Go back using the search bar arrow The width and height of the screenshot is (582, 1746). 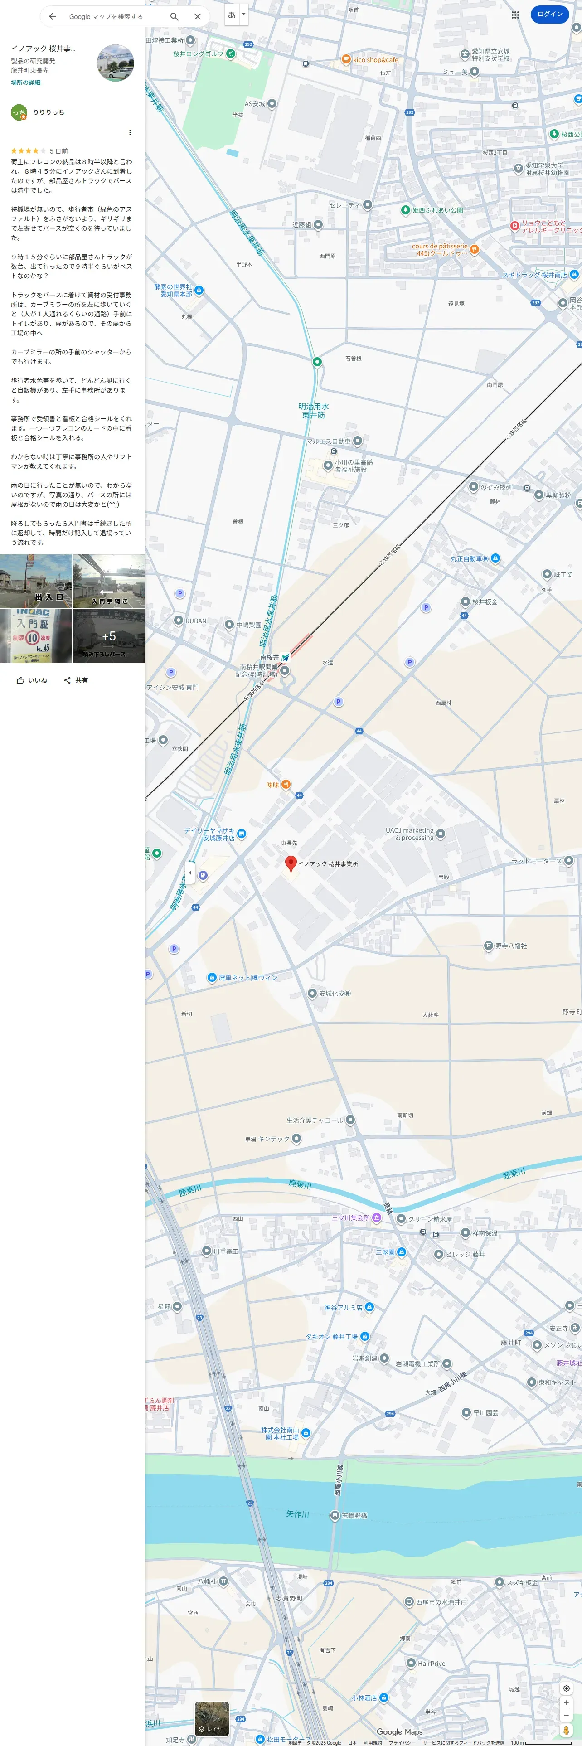point(53,16)
